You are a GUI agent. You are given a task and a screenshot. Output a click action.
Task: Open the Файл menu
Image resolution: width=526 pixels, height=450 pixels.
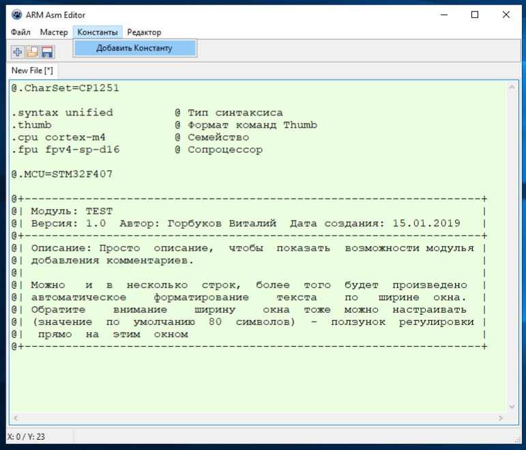click(20, 32)
